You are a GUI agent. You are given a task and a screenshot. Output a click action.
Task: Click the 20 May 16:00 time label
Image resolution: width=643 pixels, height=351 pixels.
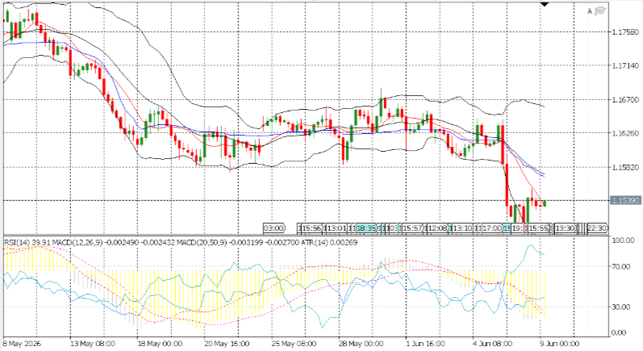click(x=227, y=343)
